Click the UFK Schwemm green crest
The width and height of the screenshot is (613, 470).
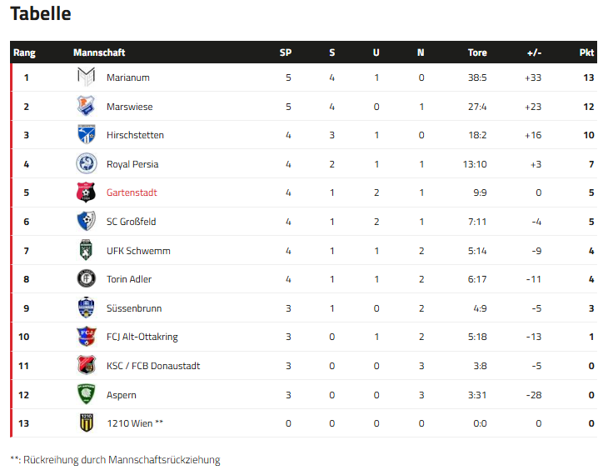[x=87, y=251]
